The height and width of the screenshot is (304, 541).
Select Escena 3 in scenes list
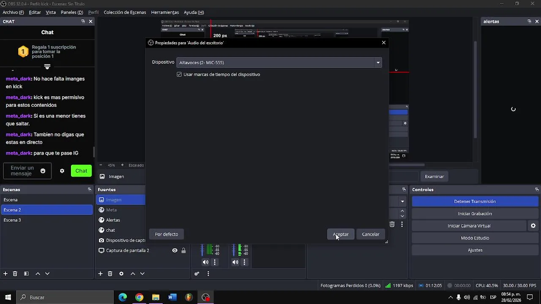tap(46, 220)
